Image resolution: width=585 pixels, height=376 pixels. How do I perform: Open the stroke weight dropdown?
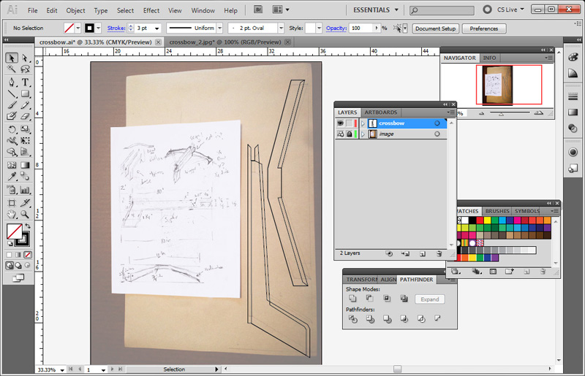point(157,28)
